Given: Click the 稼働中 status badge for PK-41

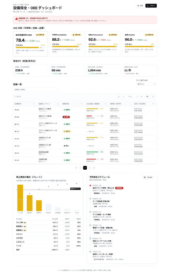Looking at the screenshot, I should tap(67, 160).
